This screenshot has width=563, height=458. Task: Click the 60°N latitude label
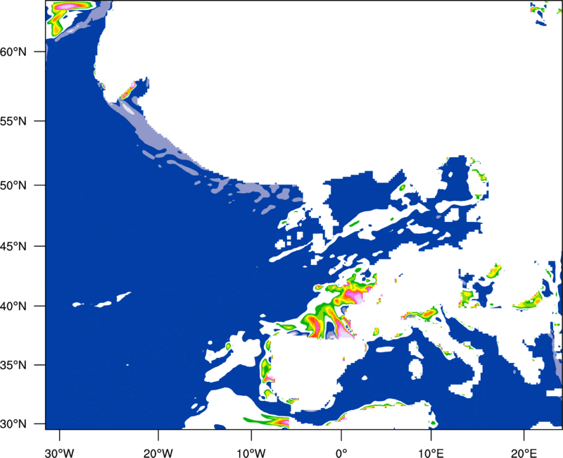(x=13, y=51)
